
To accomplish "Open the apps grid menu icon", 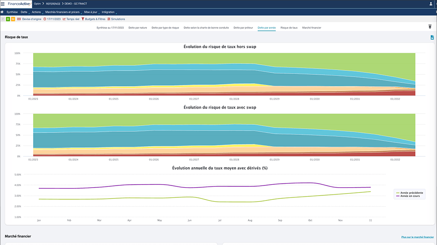I will point(3,3).
